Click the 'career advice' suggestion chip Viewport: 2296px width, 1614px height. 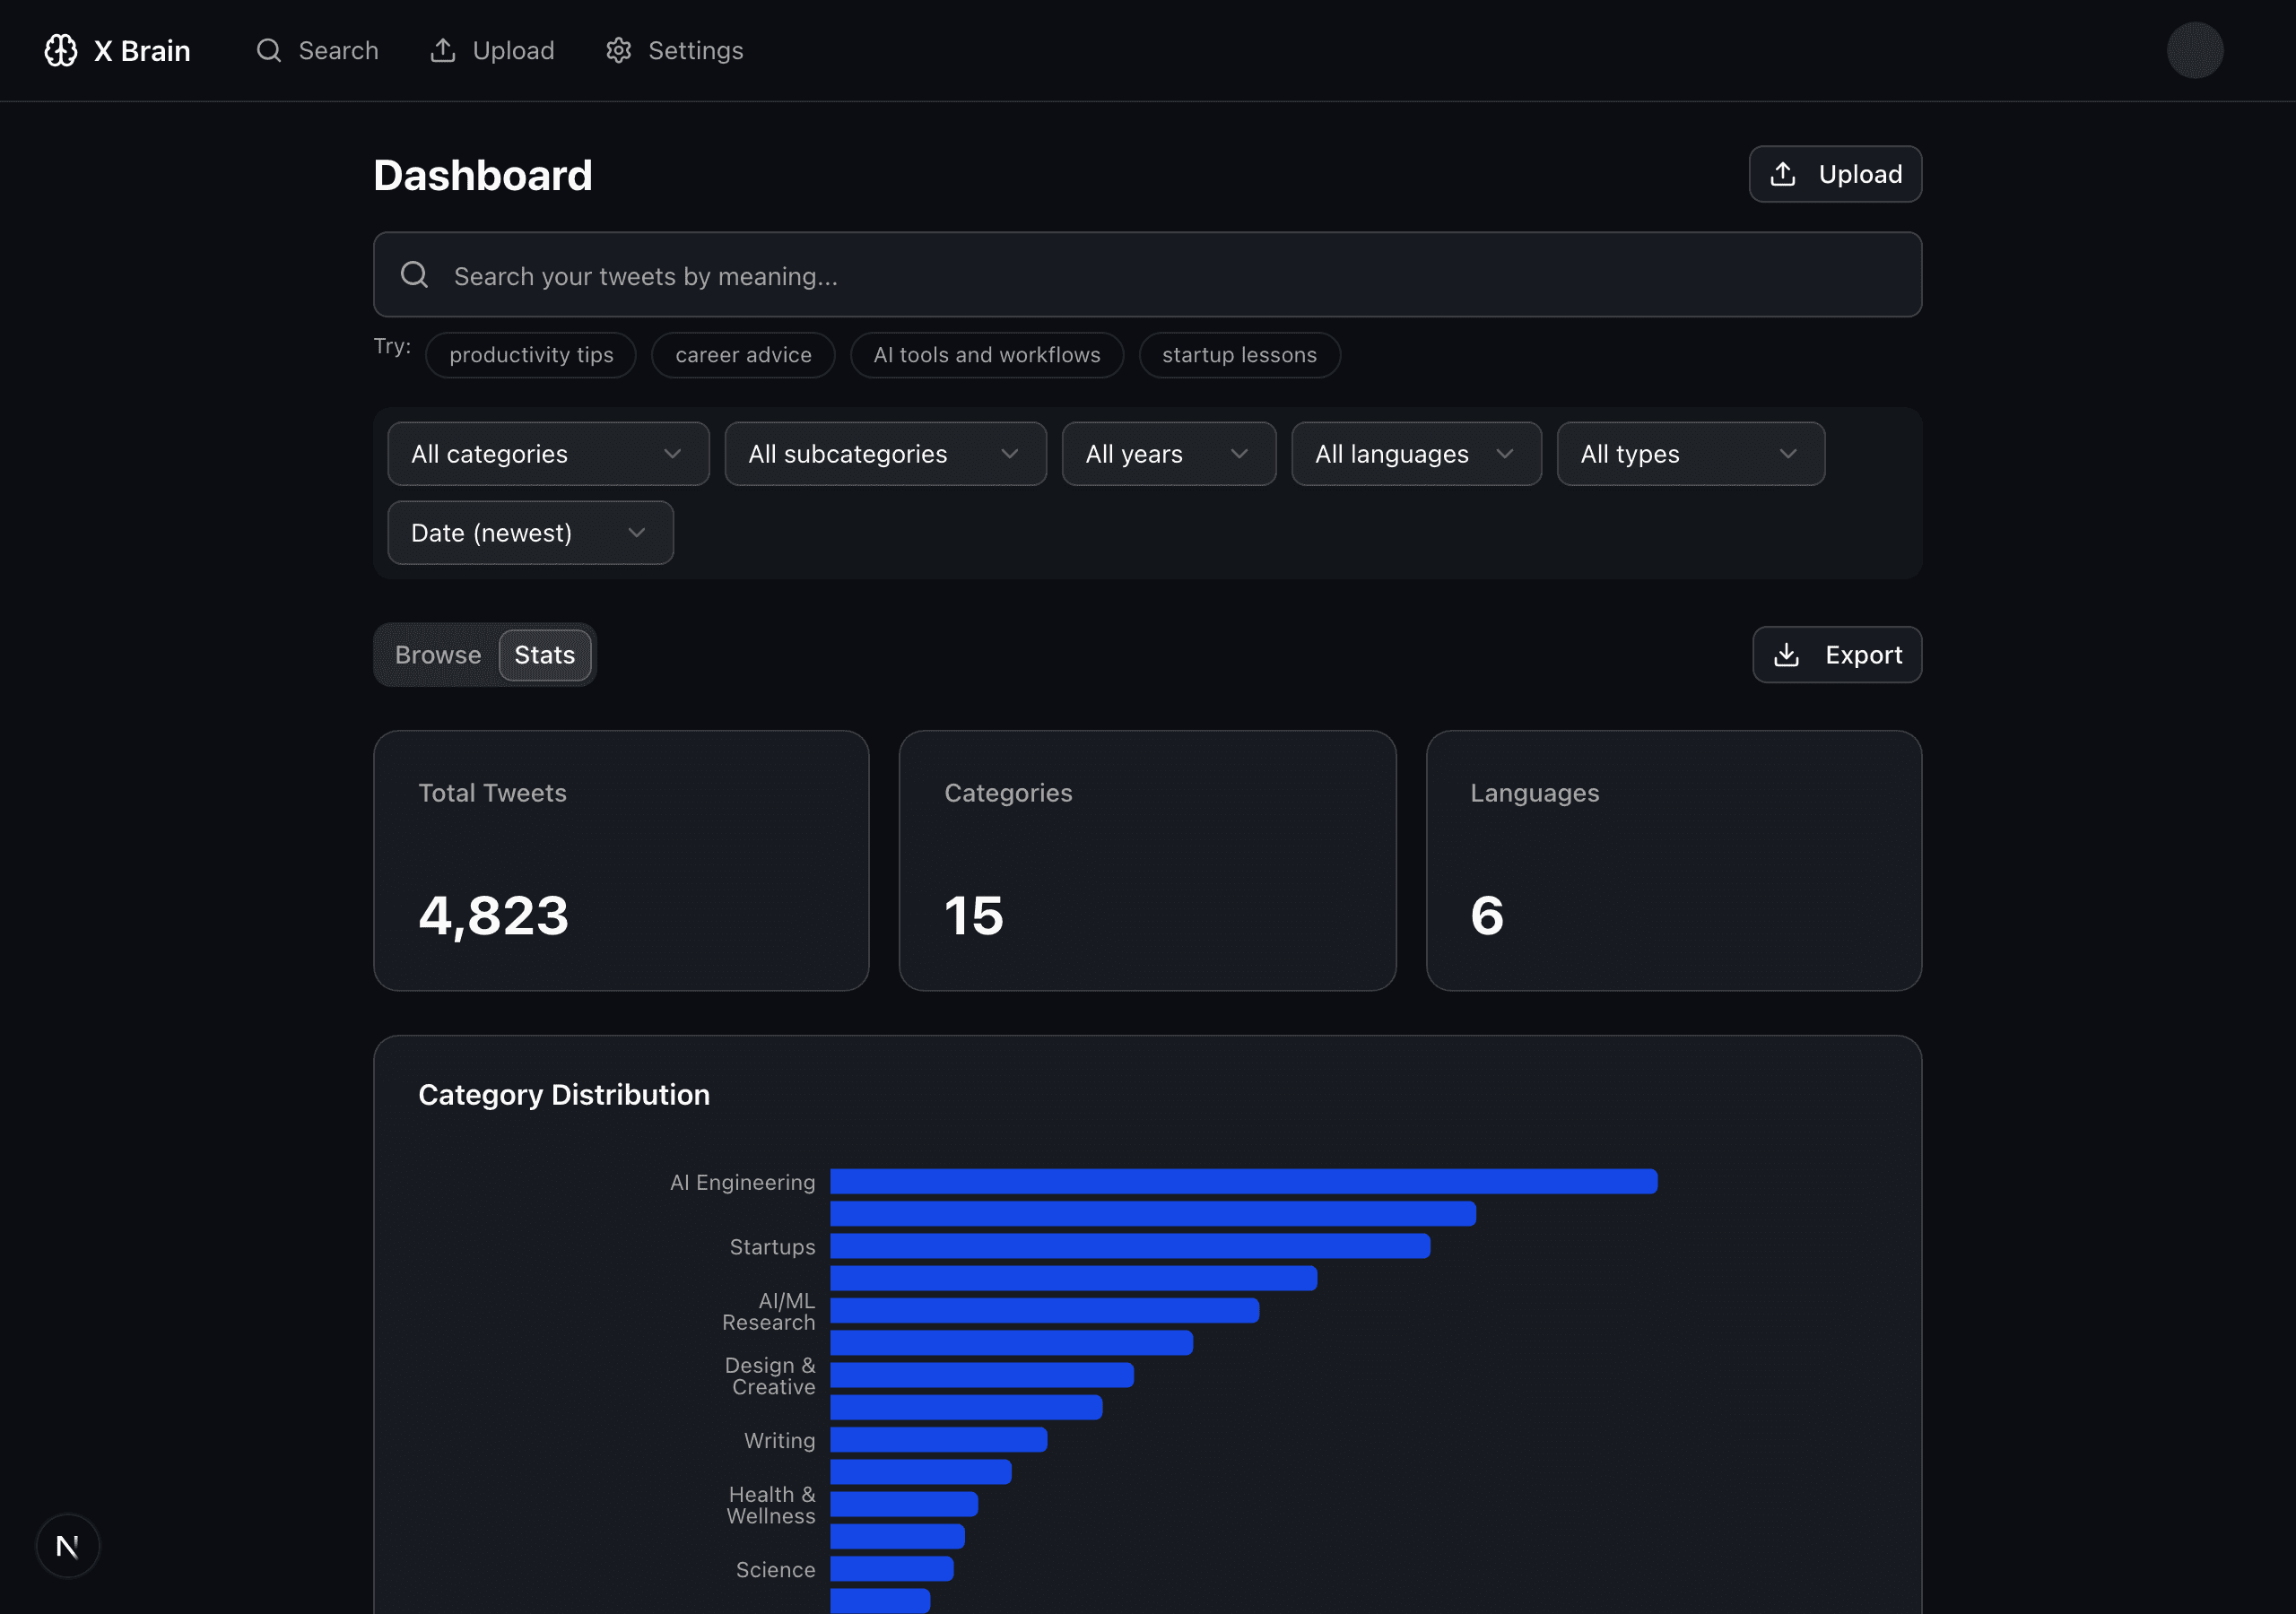[x=742, y=355]
